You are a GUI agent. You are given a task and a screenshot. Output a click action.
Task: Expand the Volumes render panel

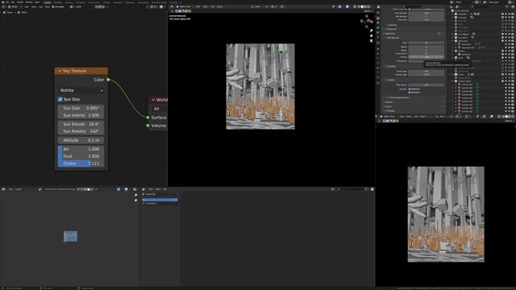click(389, 102)
